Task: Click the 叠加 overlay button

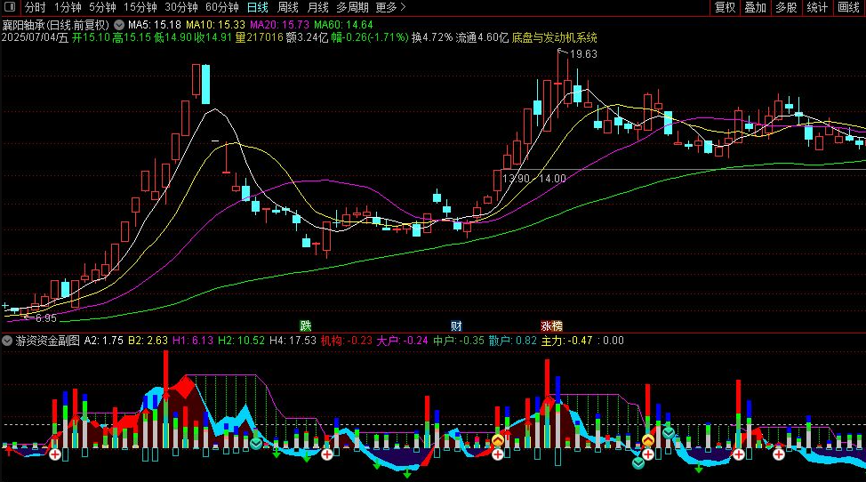Action: point(756,7)
